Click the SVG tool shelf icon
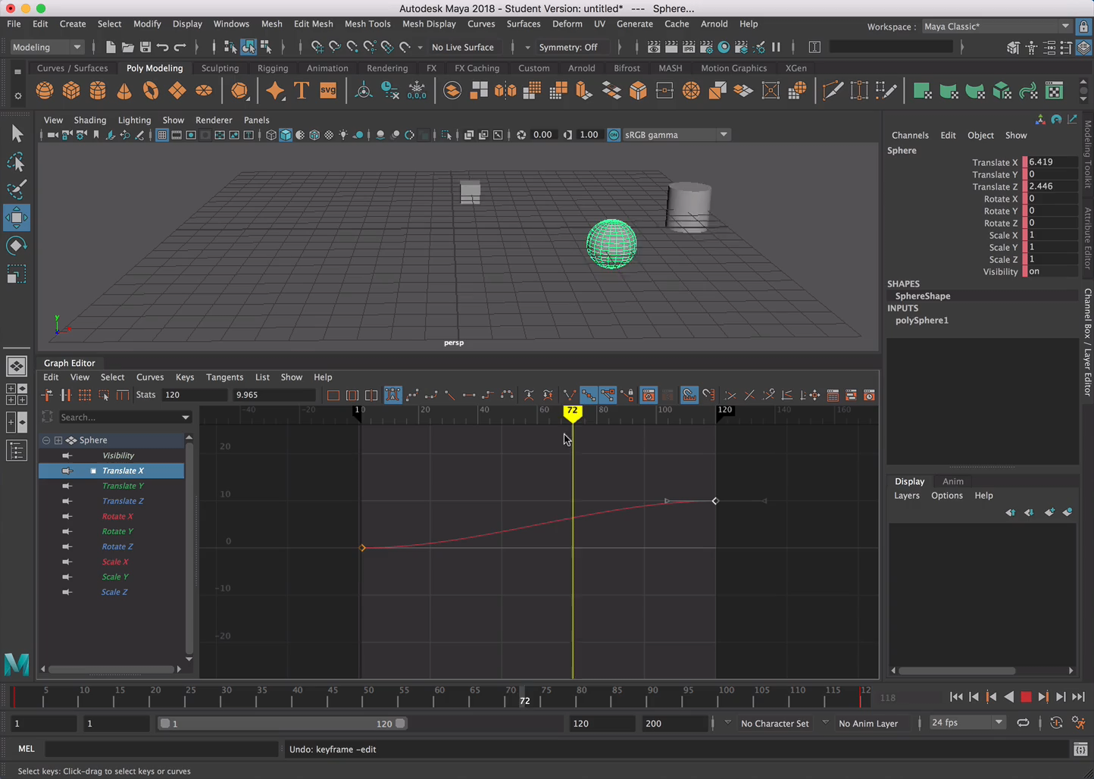This screenshot has width=1094, height=779. [x=328, y=91]
